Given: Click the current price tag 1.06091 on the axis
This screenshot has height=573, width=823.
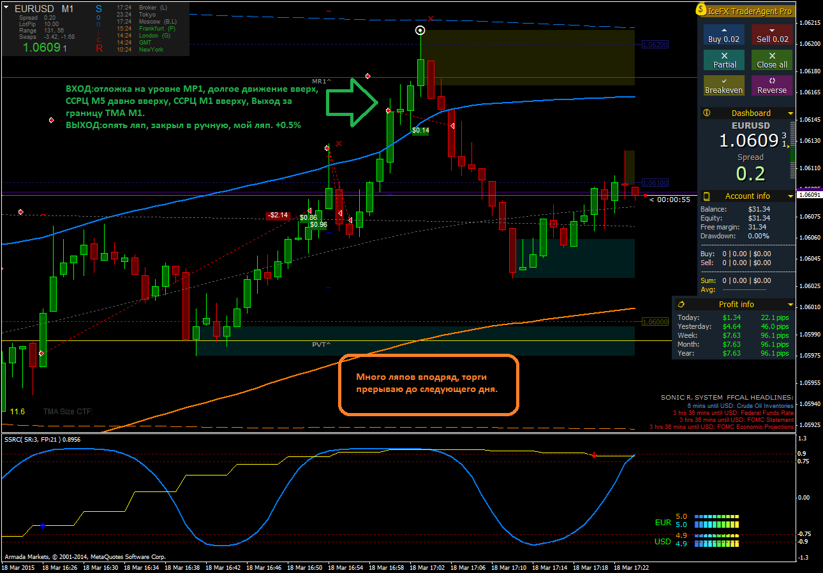Looking at the screenshot, I should 810,195.
